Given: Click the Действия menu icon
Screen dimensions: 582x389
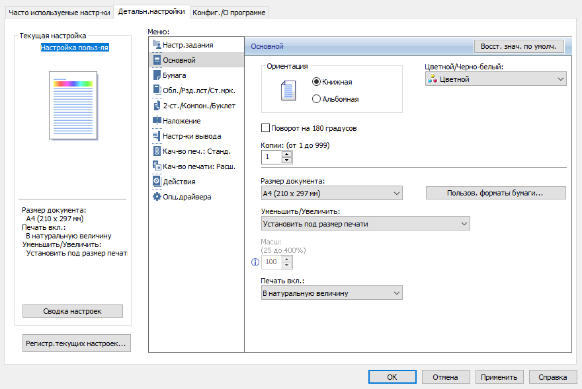Looking at the screenshot, I should (157, 182).
